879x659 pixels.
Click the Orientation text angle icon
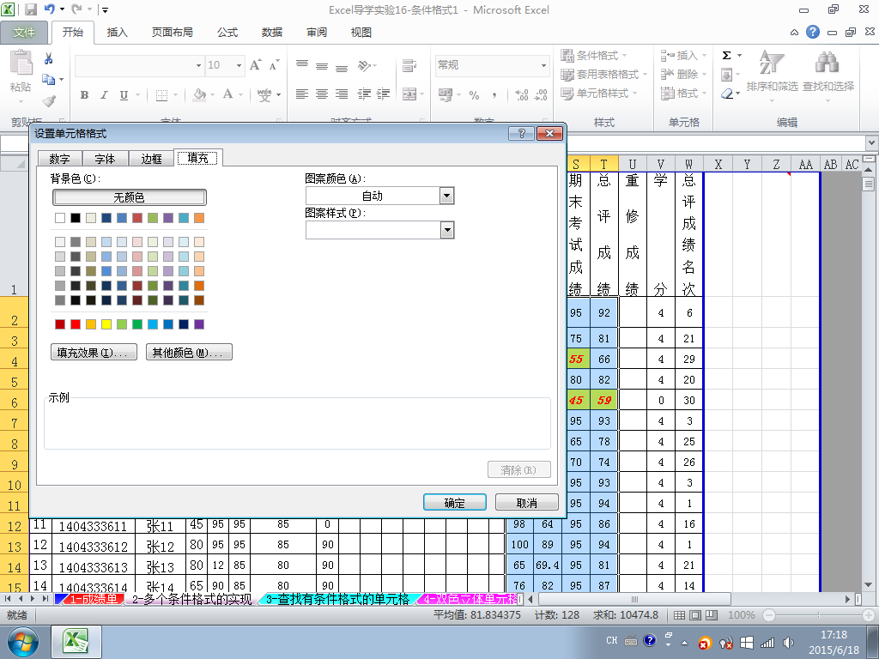pyautogui.click(x=364, y=65)
